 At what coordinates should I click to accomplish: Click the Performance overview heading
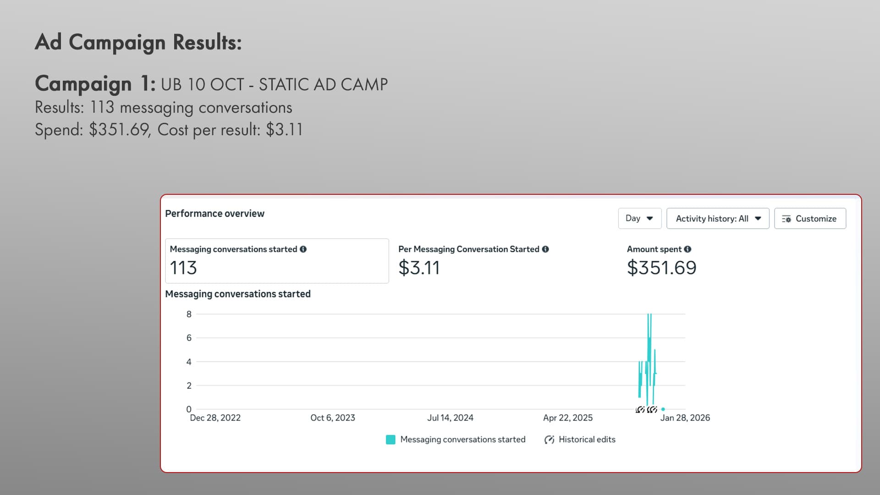214,214
